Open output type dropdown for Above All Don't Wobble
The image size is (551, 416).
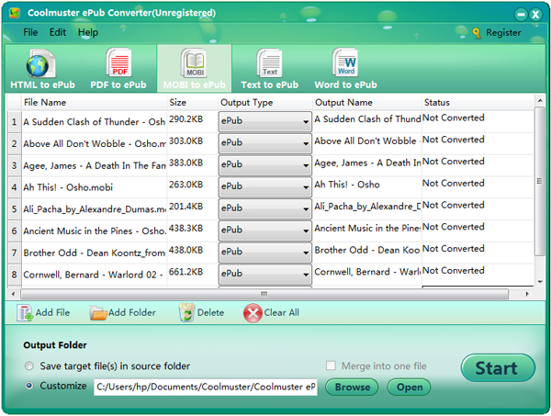click(265, 143)
